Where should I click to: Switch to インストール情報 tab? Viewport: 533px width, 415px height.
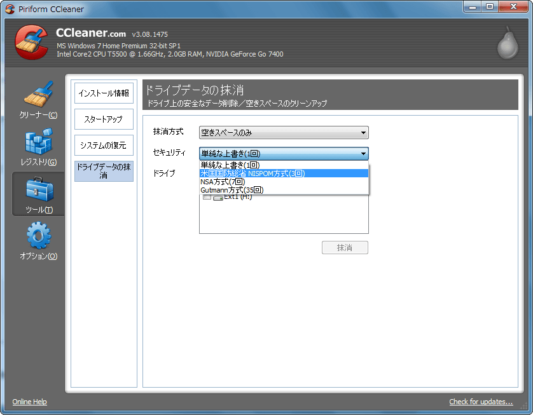(104, 93)
